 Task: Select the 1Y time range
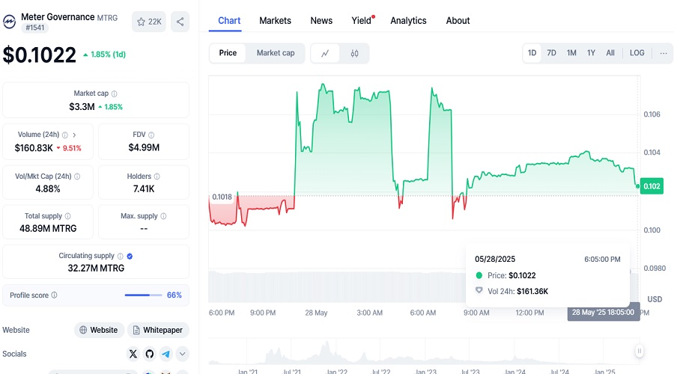click(591, 53)
